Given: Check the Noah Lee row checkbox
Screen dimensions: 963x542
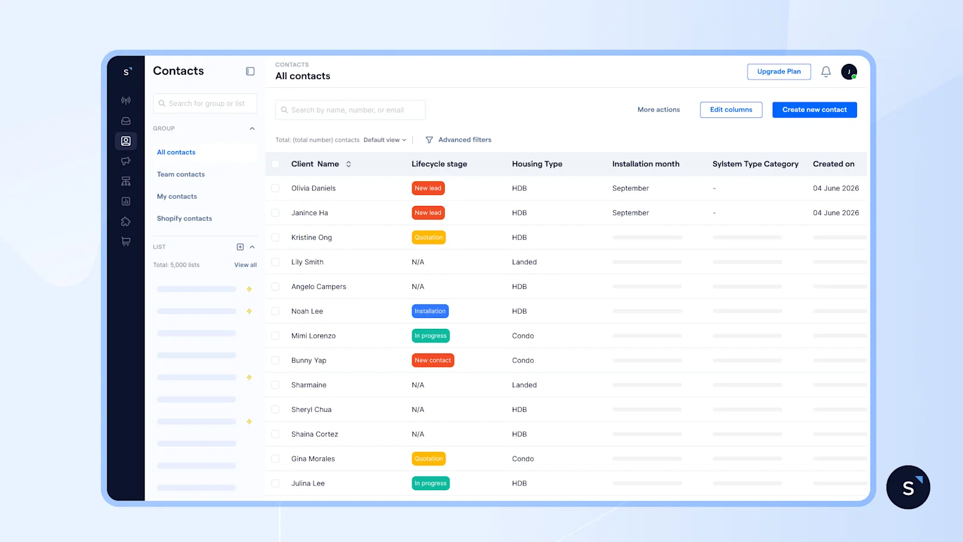Looking at the screenshot, I should coord(275,311).
